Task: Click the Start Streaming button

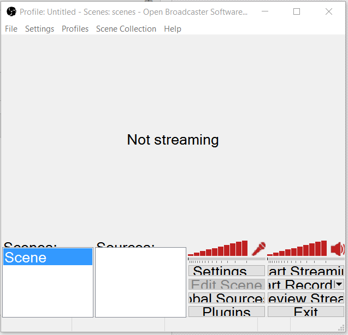Action: point(306,271)
